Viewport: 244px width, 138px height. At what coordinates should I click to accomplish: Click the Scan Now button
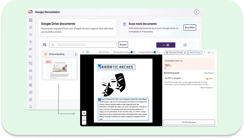click(x=190, y=27)
